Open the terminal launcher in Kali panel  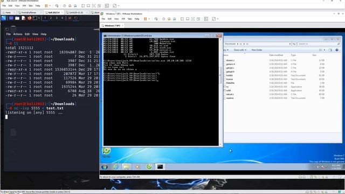click(x=34, y=18)
